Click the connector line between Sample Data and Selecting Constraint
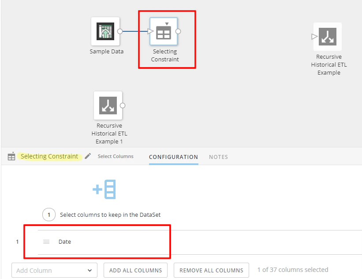Image resolution: width=362 pixels, height=279 pixels. coord(135,31)
